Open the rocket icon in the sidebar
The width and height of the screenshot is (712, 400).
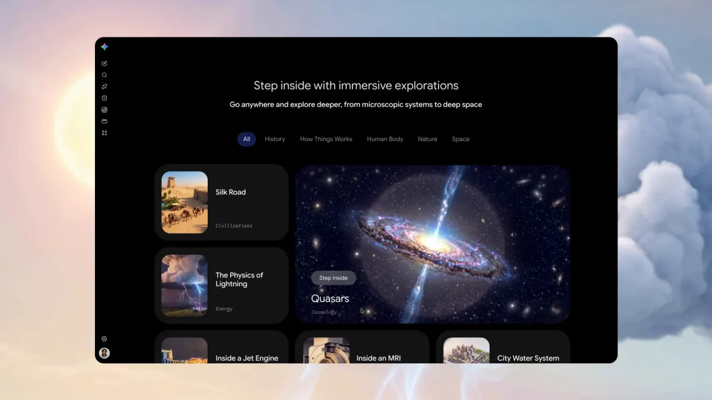(104, 87)
